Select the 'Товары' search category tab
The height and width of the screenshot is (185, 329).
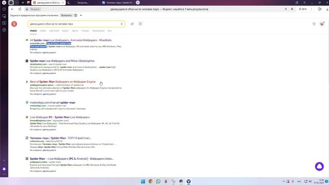85,31
